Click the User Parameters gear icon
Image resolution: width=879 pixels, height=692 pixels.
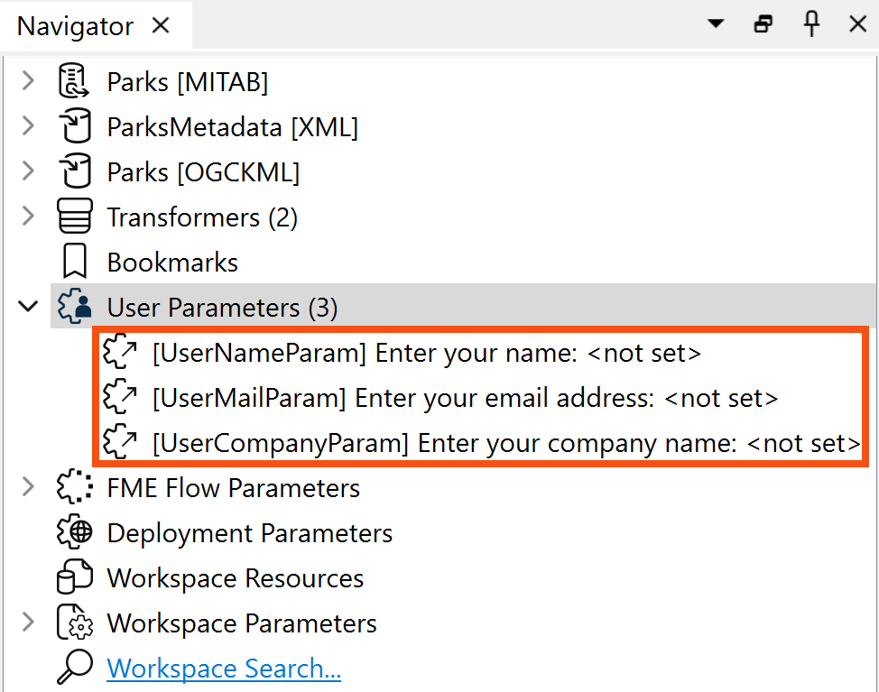[74, 306]
